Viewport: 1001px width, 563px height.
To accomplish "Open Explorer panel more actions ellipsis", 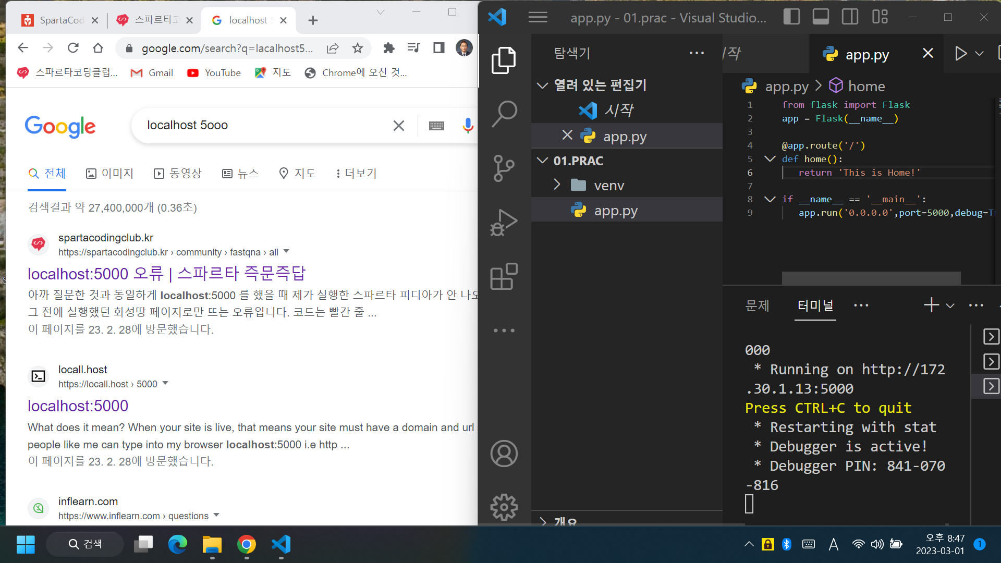I will tap(697, 53).
